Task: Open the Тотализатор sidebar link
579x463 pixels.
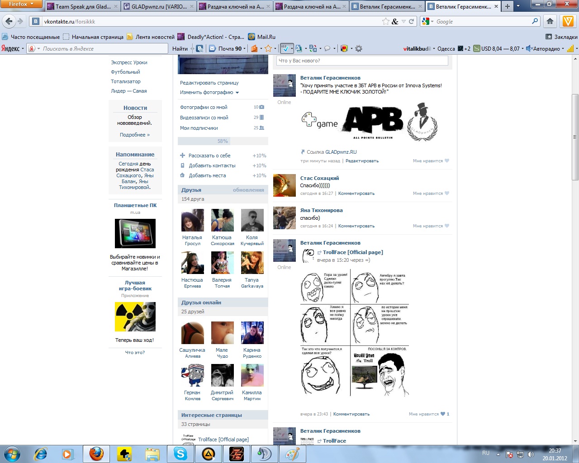Action: point(126,81)
